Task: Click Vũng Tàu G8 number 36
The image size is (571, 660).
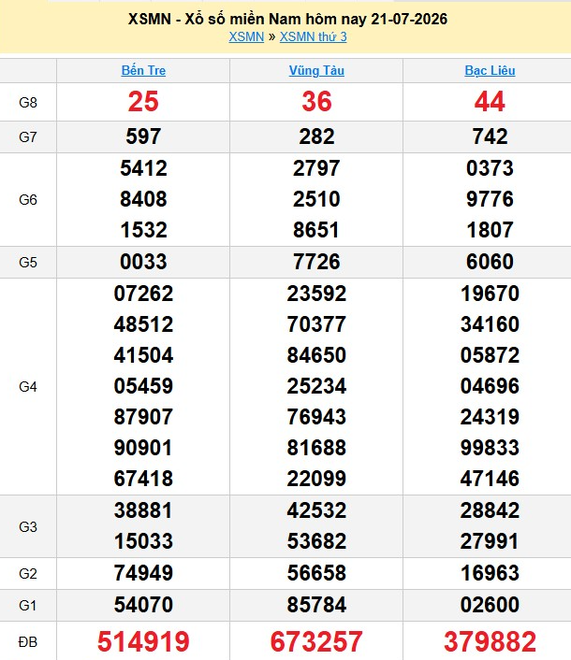Action: tap(316, 102)
